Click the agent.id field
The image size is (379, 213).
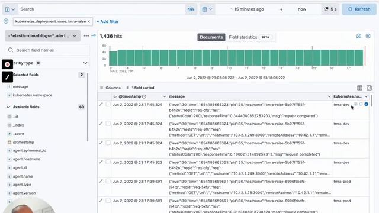click(x=20, y=167)
